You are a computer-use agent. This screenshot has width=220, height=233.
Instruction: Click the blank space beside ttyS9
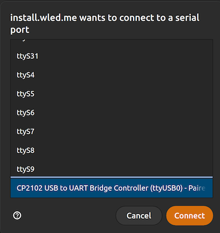123,169
